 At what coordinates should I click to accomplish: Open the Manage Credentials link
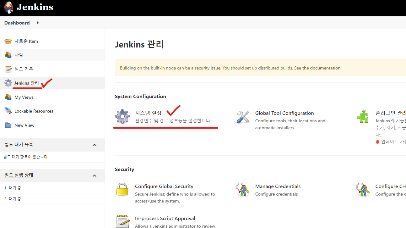click(278, 186)
